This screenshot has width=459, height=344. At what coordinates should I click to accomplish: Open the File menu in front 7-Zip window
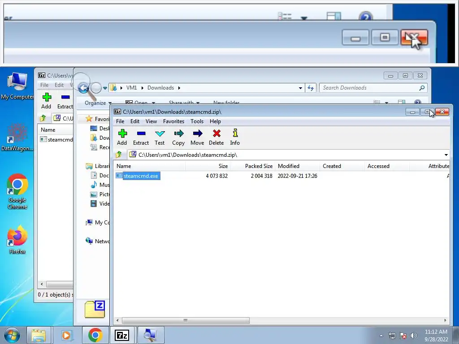[120, 121]
